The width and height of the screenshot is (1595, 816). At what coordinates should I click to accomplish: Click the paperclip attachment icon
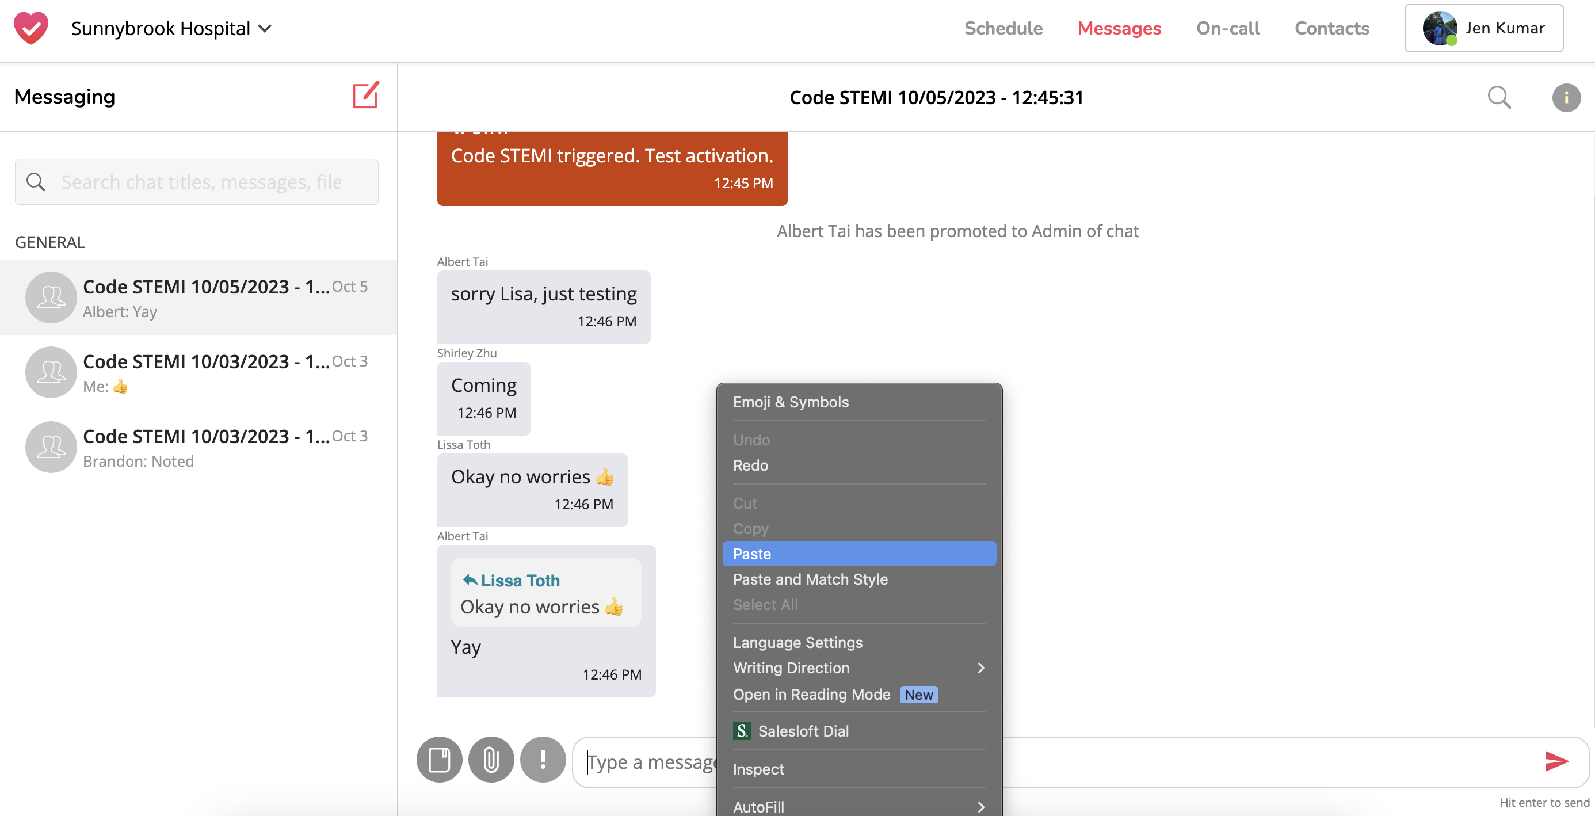click(491, 760)
